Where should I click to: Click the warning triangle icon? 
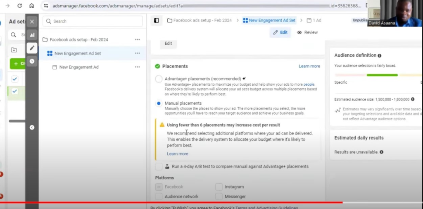[x=162, y=125]
